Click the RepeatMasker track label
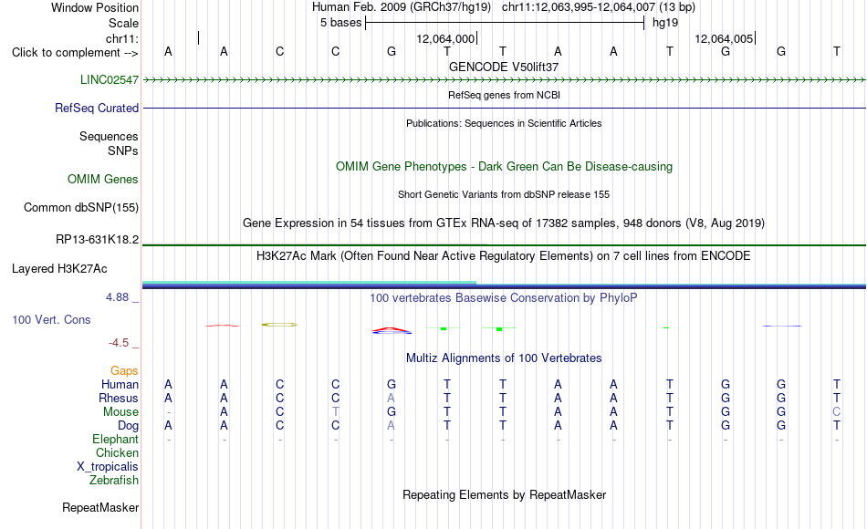This screenshot has height=529, width=867. click(100, 507)
